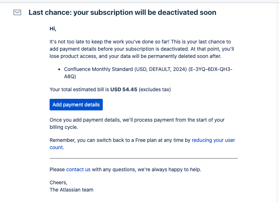Click the Atlassian team signature text

71,190
